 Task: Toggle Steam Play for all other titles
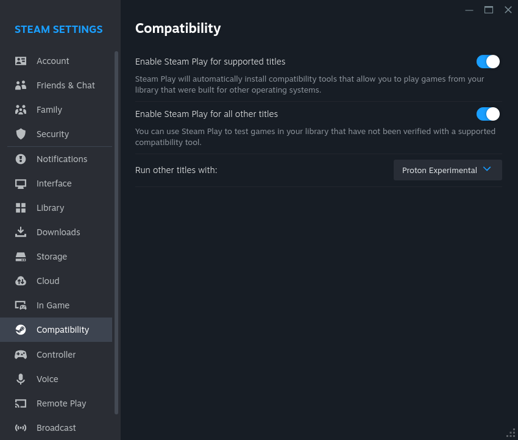488,114
